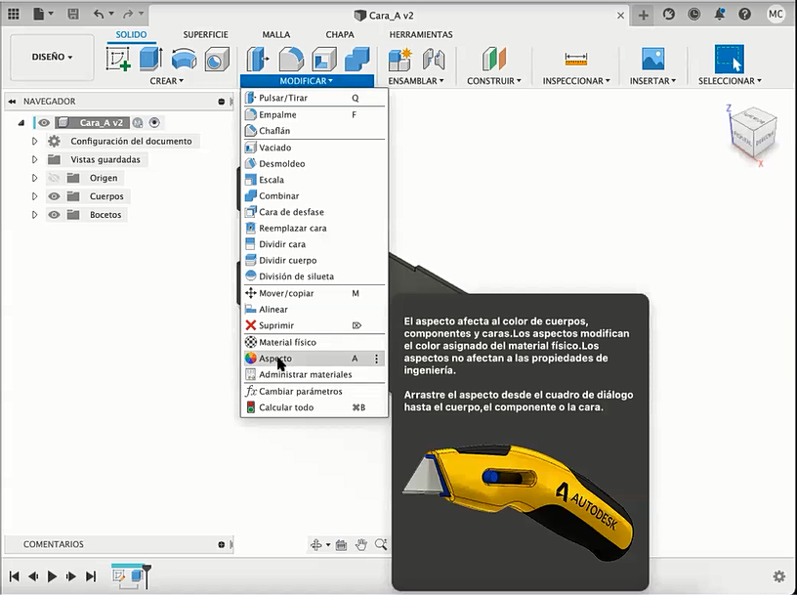Open a new design tab plus button

click(644, 16)
